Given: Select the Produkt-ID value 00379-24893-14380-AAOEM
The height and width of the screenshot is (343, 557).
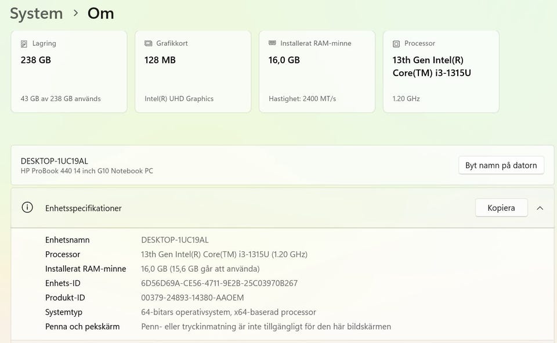Looking at the screenshot, I should click(x=193, y=298).
